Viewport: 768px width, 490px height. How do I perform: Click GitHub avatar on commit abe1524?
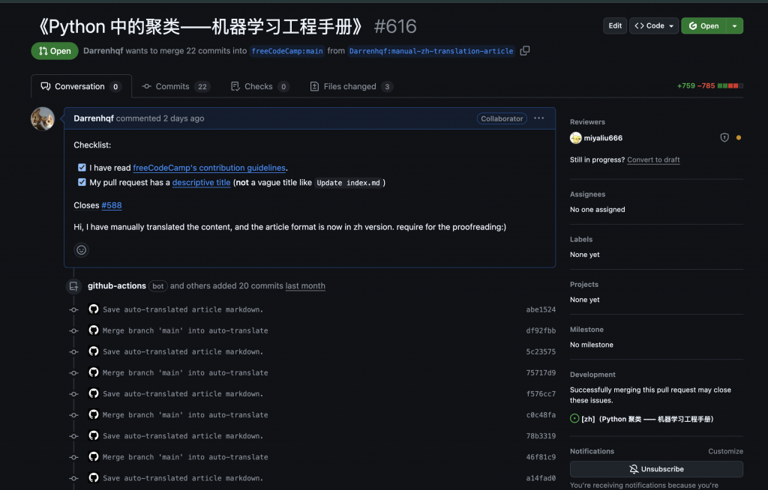tap(94, 309)
